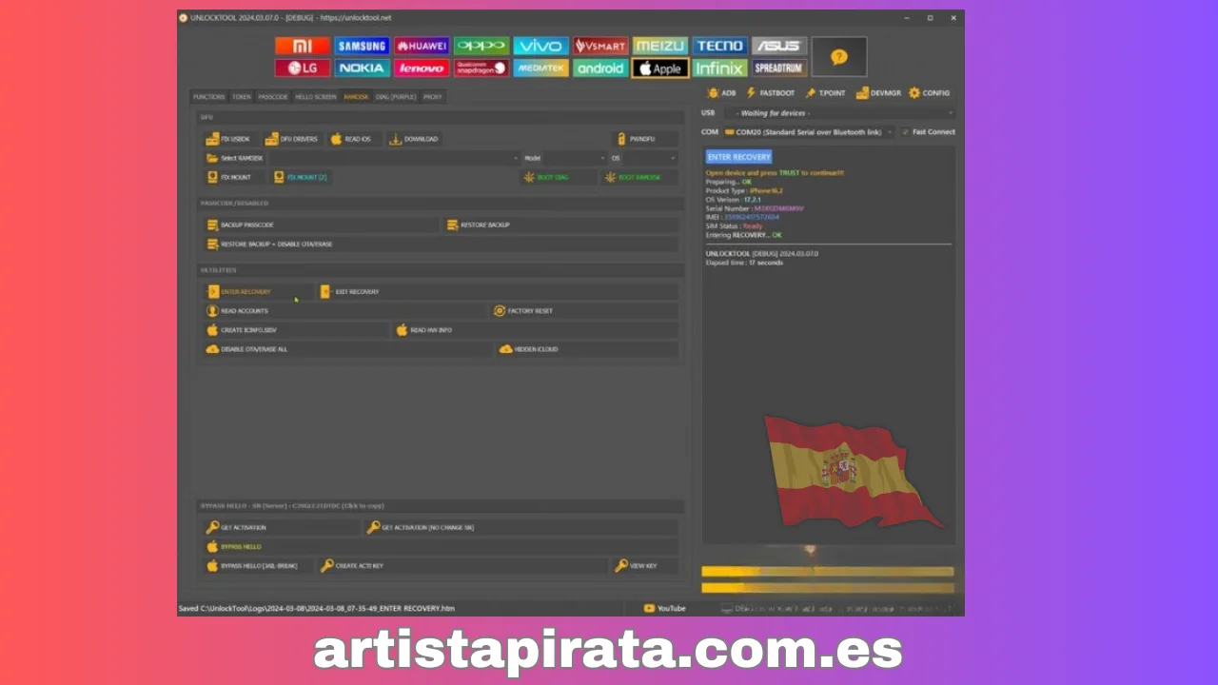This screenshot has height=685, width=1218.
Task: Click the READ ACCOUNTS button
Action: (x=344, y=311)
